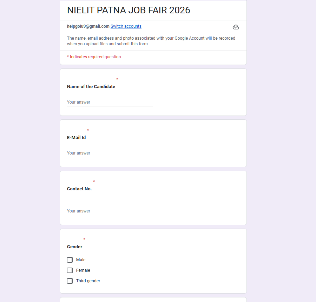Click the red asterisk above Name of the Candidate

coord(117,80)
